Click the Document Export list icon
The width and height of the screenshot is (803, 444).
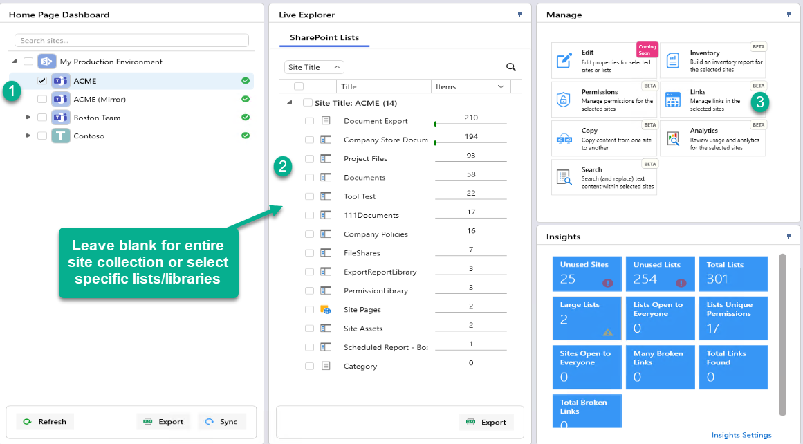coord(326,121)
